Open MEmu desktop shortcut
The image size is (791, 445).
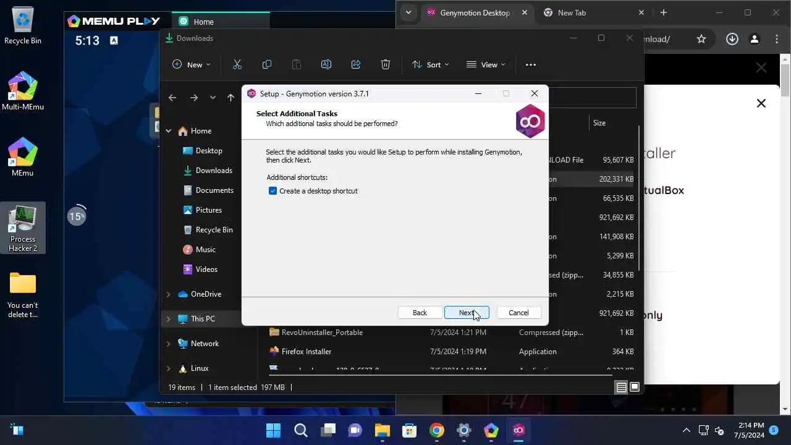pyautogui.click(x=23, y=158)
